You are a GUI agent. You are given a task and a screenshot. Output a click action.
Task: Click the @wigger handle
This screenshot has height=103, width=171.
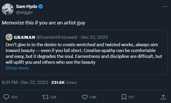click(25, 12)
